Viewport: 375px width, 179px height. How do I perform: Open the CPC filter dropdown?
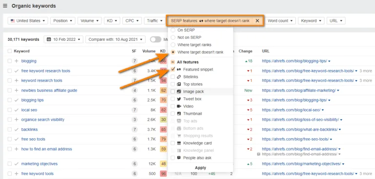click(132, 21)
